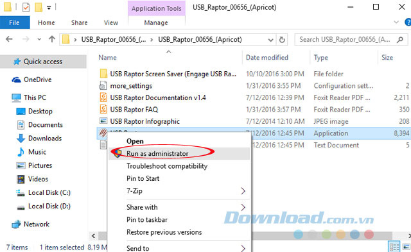
Task: Select Quick access in navigation pane
Action: pos(43,62)
